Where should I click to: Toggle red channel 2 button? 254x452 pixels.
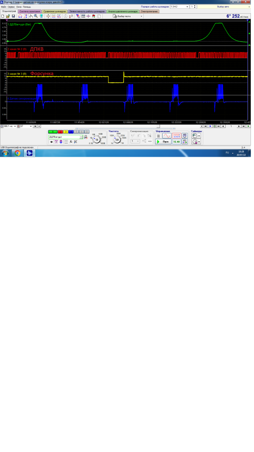click(x=60, y=132)
